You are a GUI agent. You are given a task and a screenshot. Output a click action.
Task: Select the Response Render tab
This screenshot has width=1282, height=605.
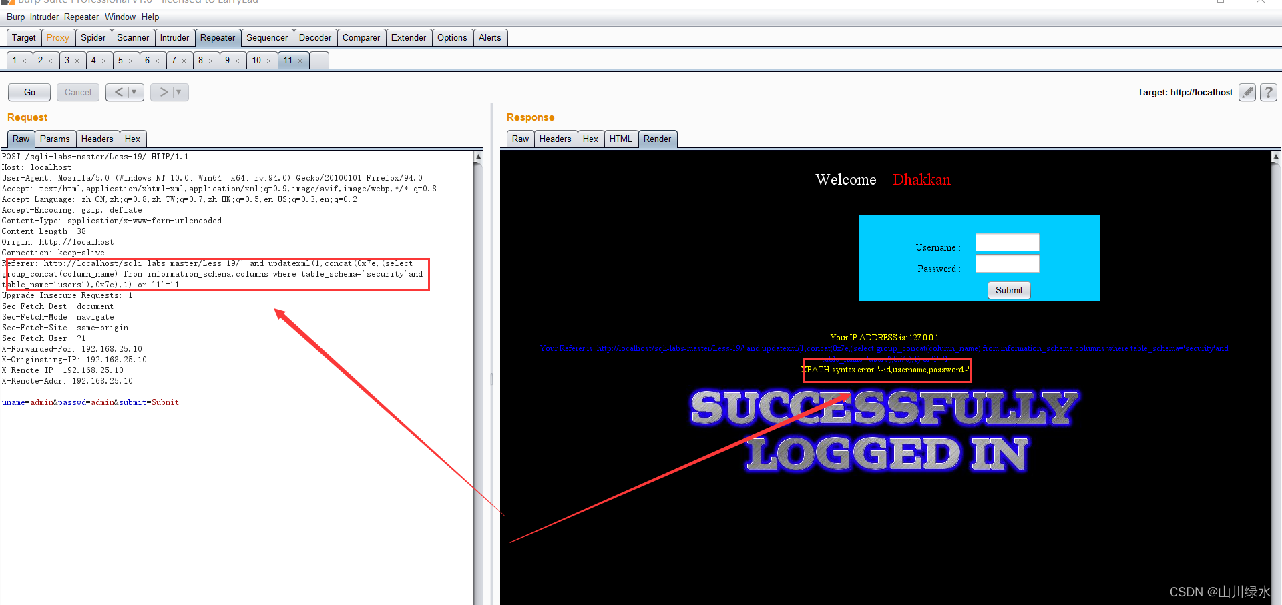[x=658, y=139]
